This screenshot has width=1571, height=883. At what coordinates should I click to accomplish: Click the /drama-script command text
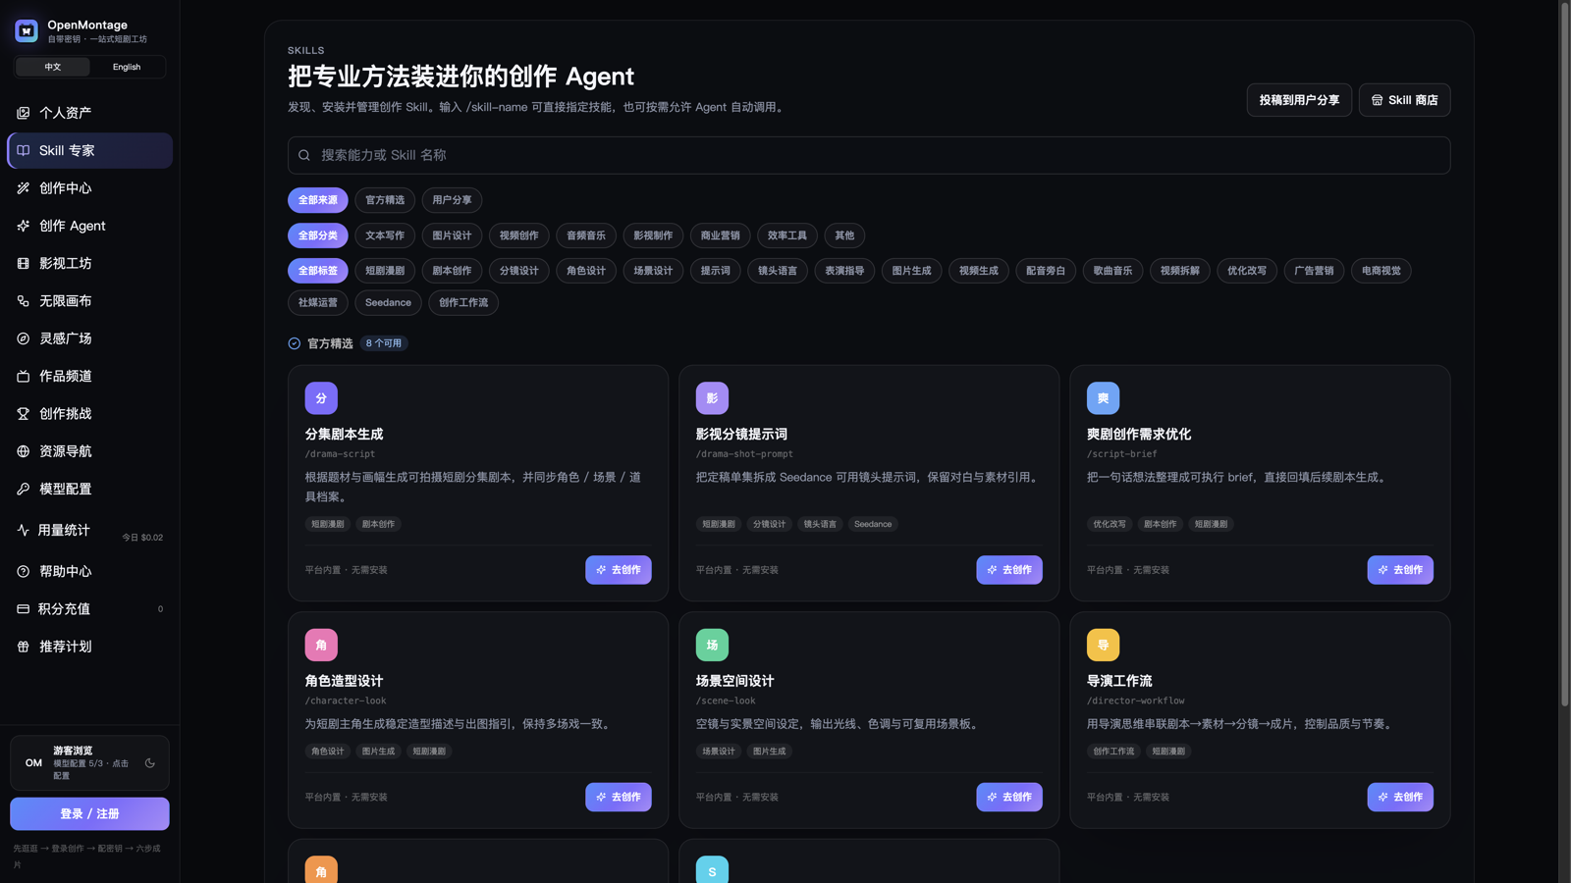coord(340,454)
